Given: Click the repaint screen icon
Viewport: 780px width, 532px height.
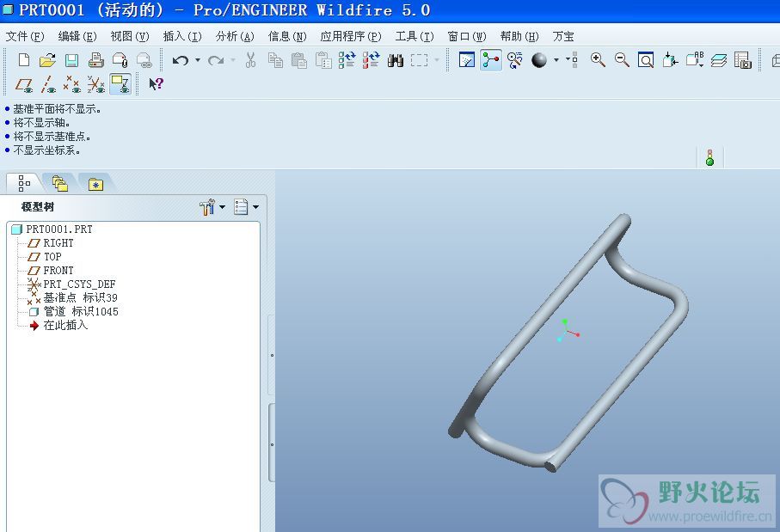Looking at the screenshot, I should (467, 60).
